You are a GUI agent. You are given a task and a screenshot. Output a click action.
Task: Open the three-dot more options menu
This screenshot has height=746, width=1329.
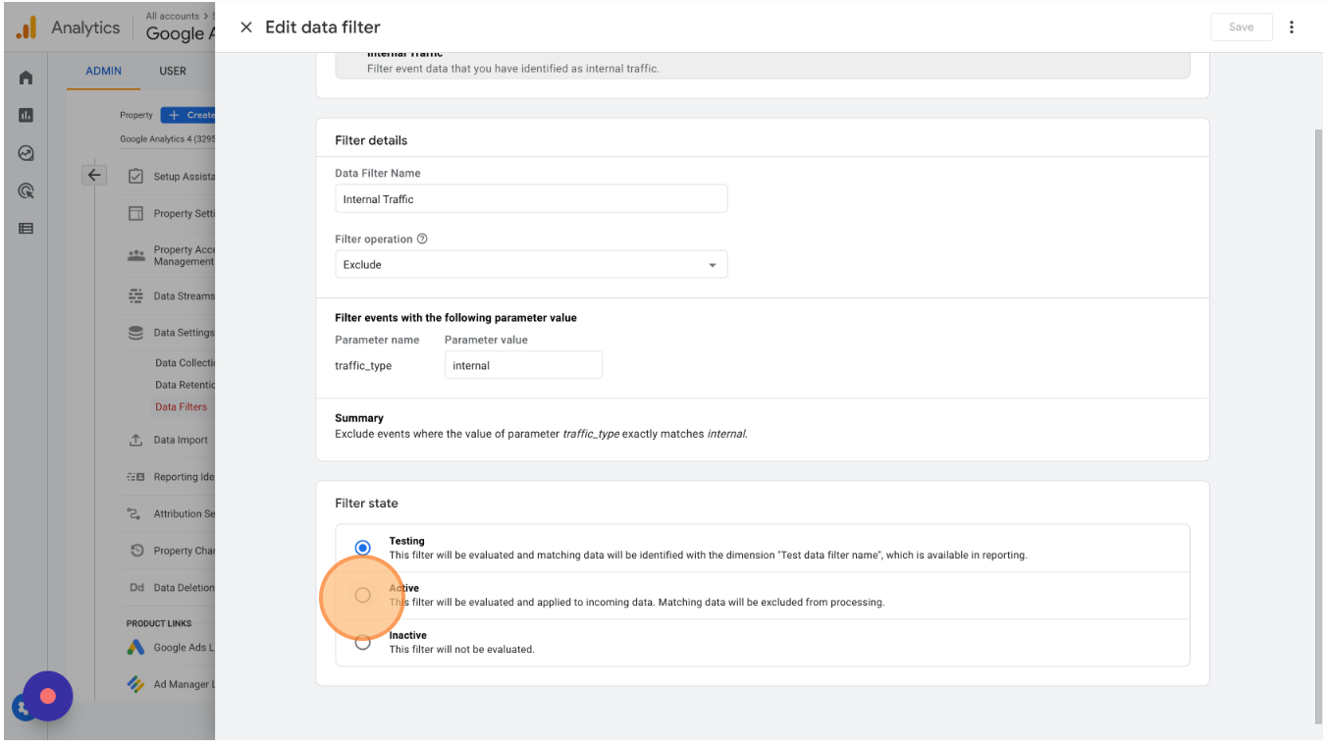[1292, 27]
